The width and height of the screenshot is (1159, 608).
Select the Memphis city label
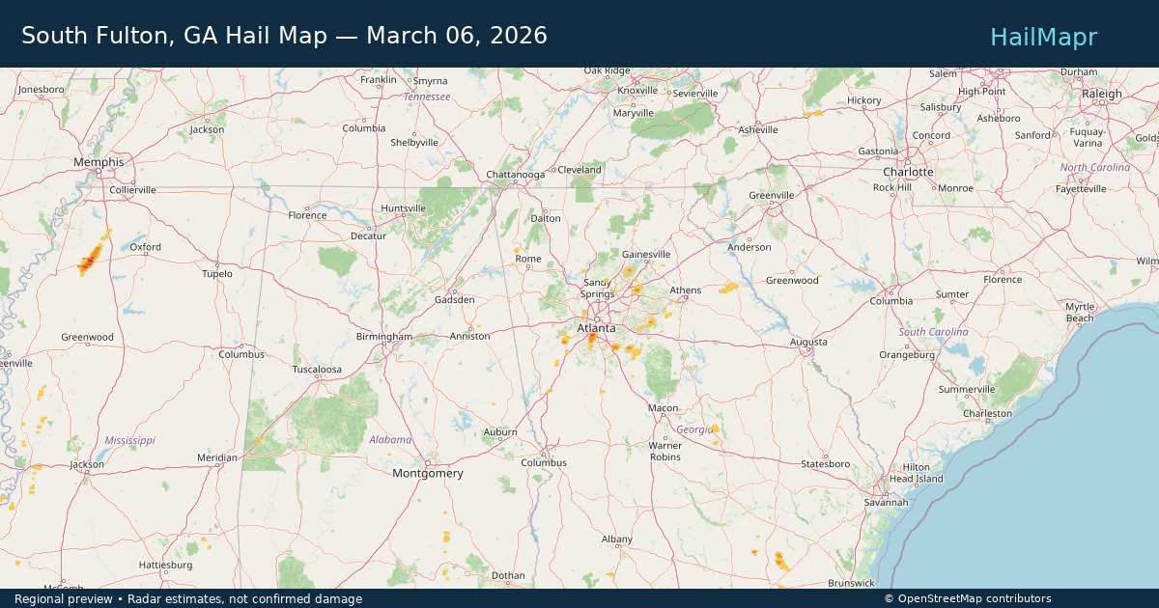[99, 162]
